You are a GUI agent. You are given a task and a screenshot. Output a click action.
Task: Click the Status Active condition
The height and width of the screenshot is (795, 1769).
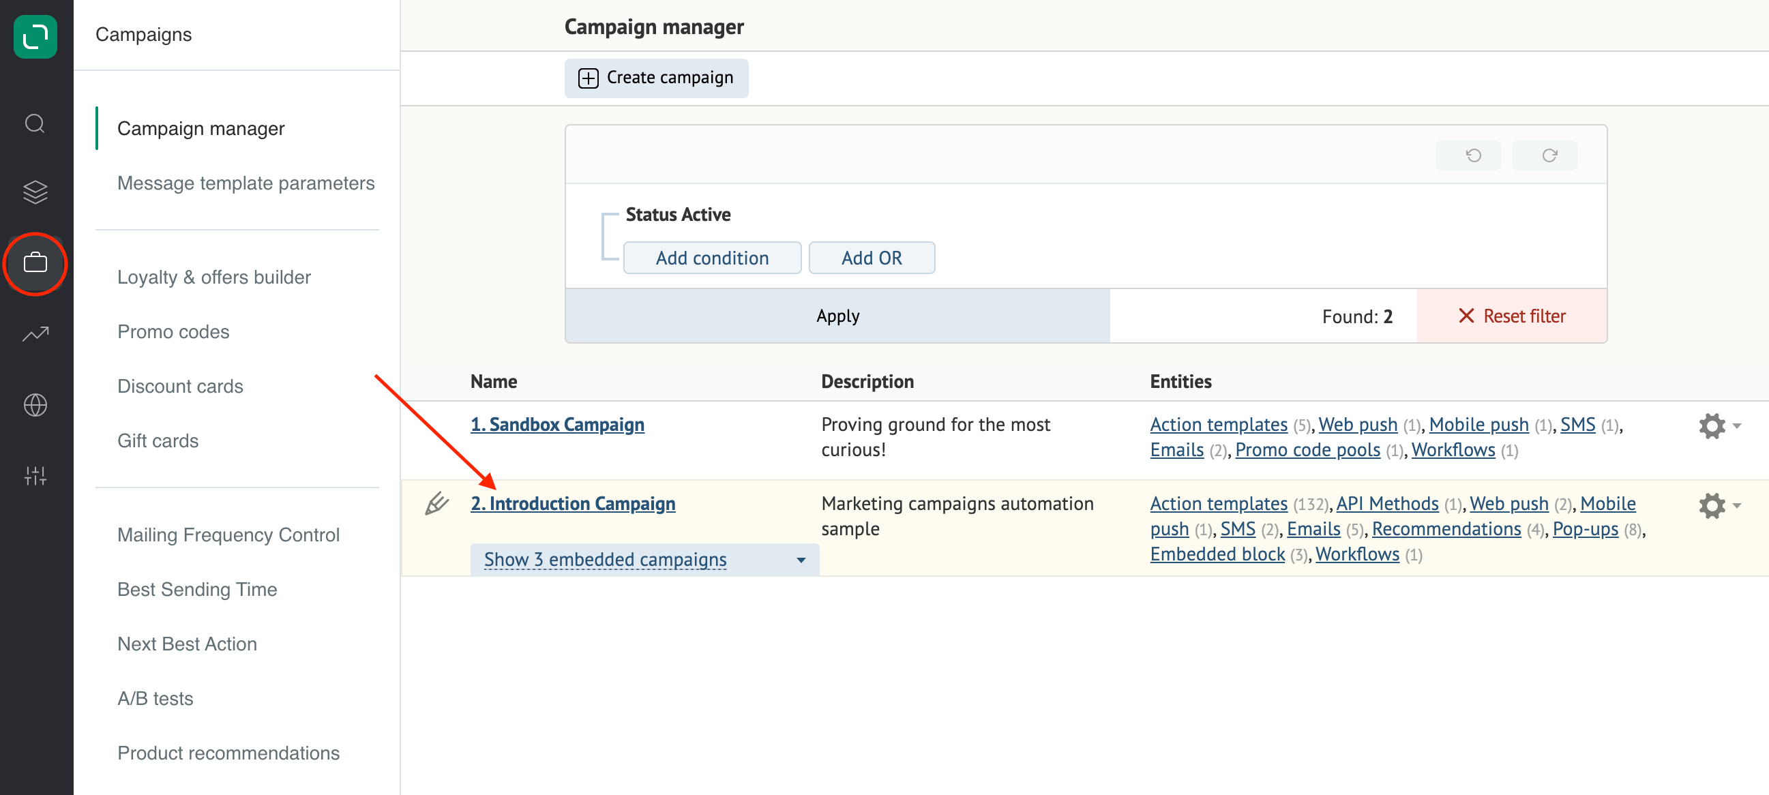677,214
